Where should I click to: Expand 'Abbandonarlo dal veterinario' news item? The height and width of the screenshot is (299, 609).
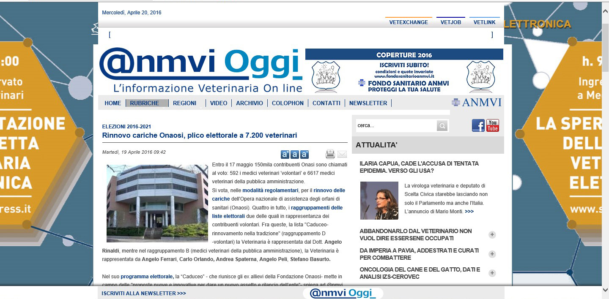(492, 235)
